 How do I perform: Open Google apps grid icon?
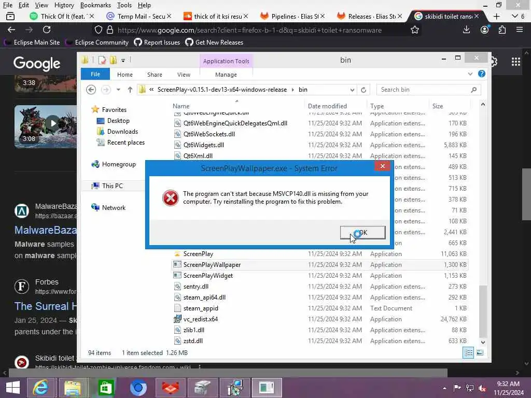(x=515, y=62)
